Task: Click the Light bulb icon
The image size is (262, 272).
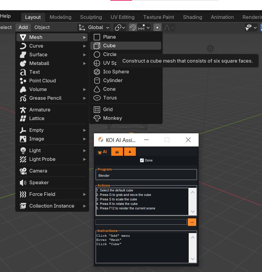Action: click(23, 150)
